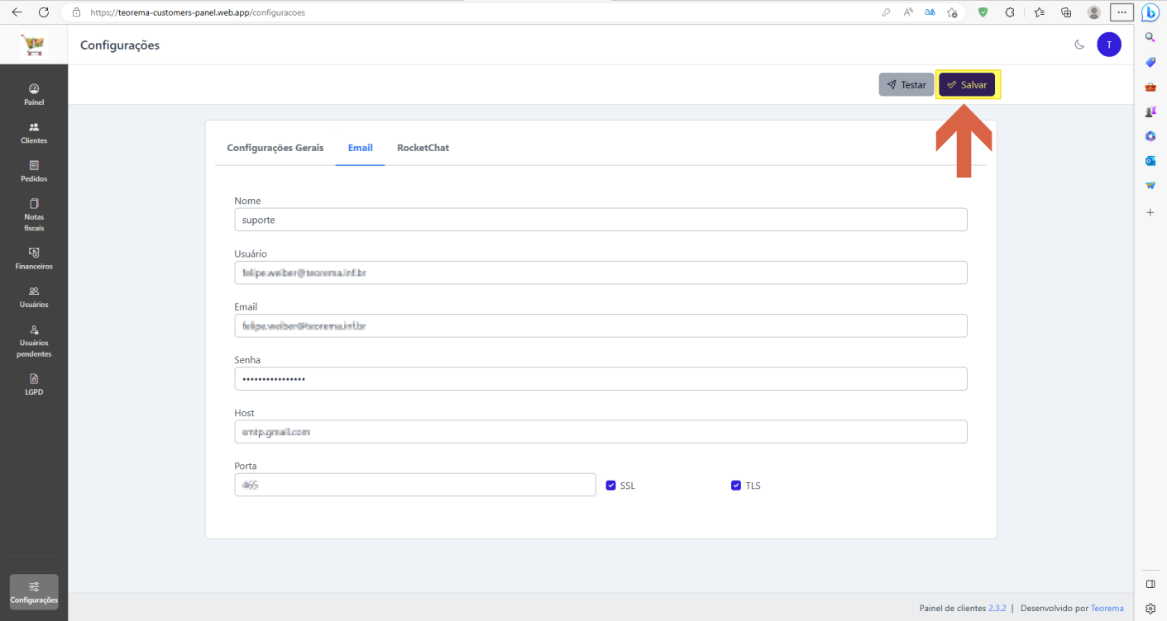Screen dimensions: 1167x621
Task: Reload the browser page
Action: click(x=44, y=12)
